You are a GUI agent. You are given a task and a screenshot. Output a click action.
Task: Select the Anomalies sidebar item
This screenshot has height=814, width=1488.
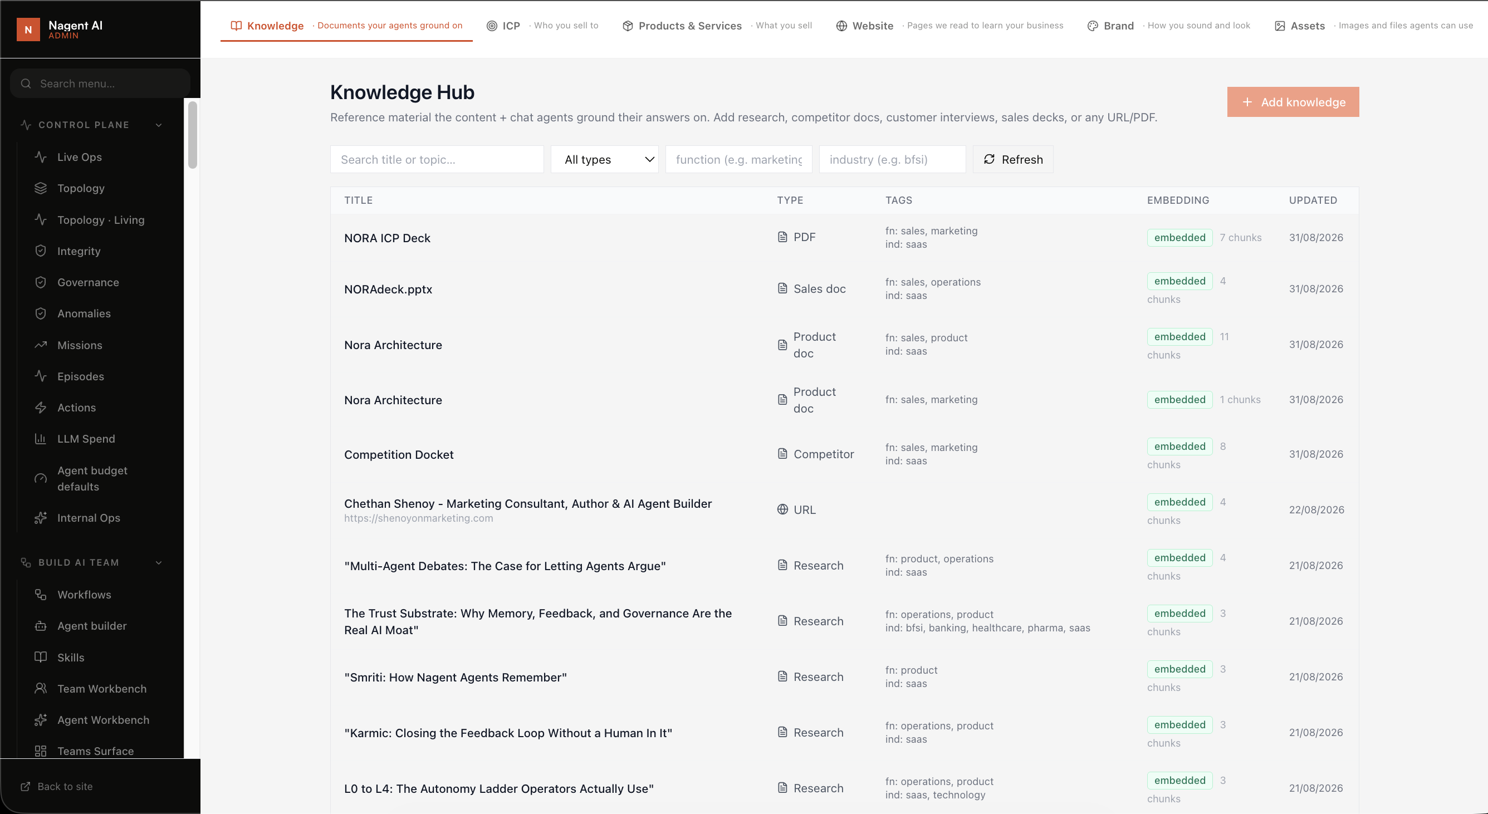click(84, 313)
